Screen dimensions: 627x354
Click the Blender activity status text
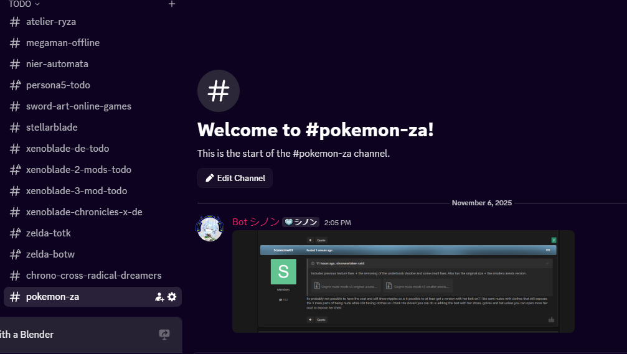[x=26, y=335]
